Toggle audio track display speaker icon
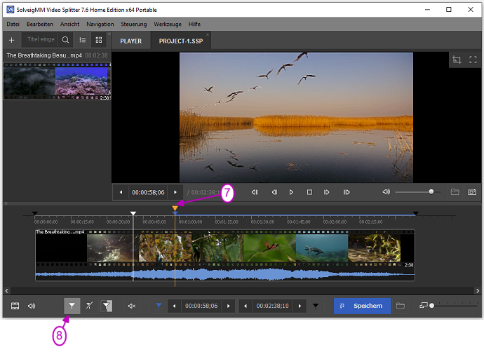Viewport: 484px width, 352px height. tap(32, 306)
